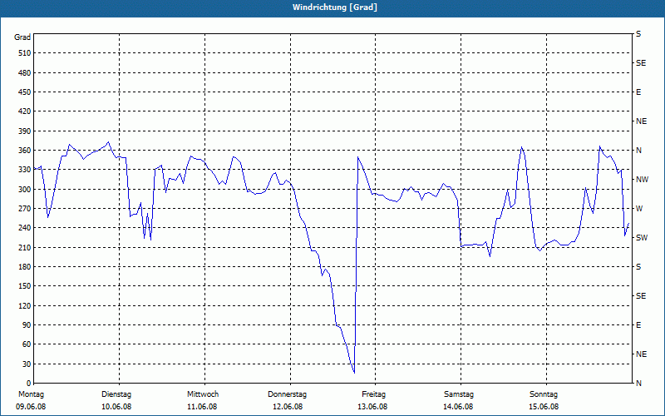Click the Donnerstag day label
Image resolution: width=665 pixels, height=416 pixels.
pos(287,394)
